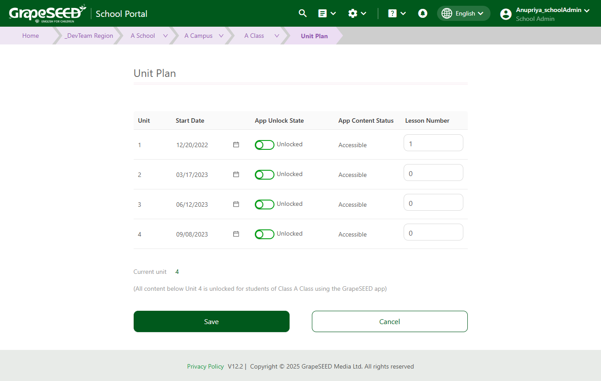Select the Unit Plan breadcrumb

(314, 36)
